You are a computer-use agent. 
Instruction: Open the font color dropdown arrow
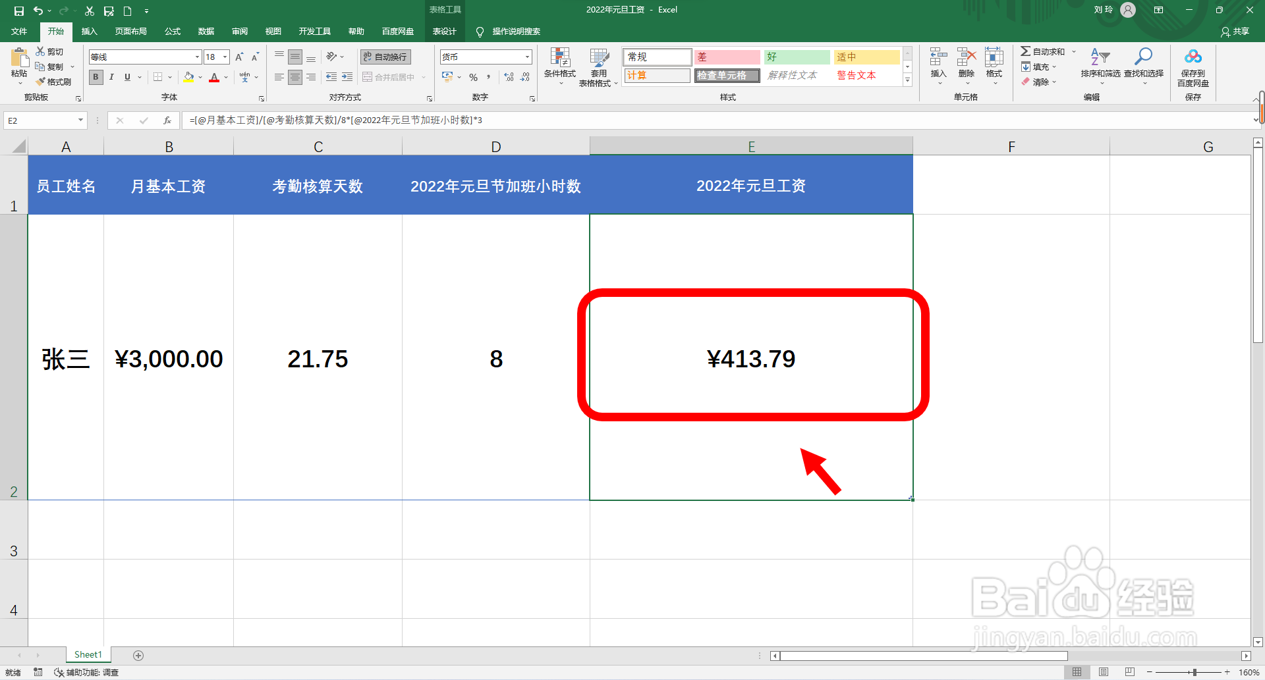pyautogui.click(x=226, y=78)
